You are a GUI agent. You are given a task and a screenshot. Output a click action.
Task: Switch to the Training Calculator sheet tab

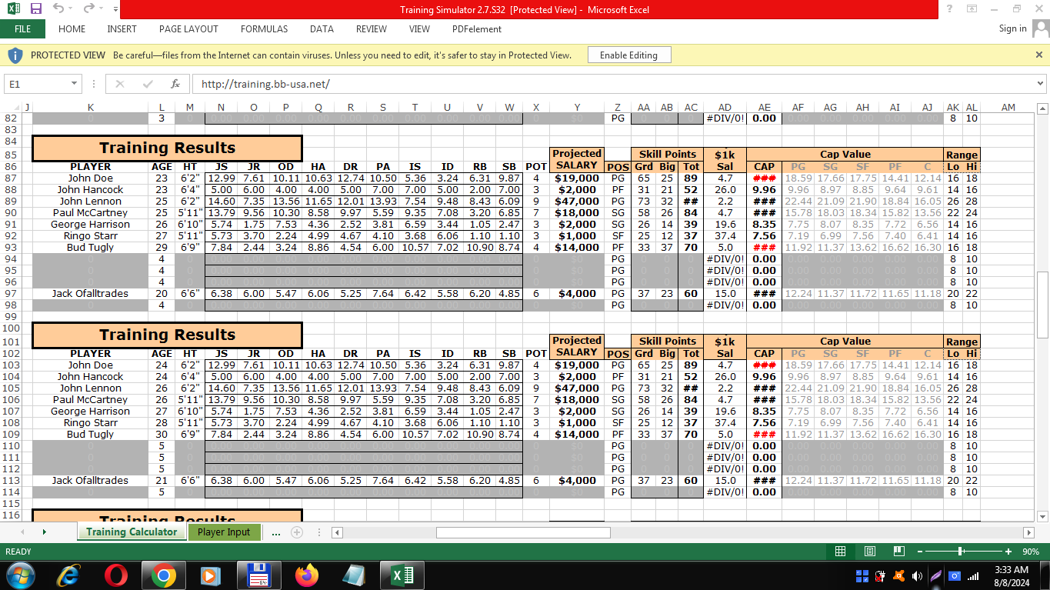coord(132,532)
